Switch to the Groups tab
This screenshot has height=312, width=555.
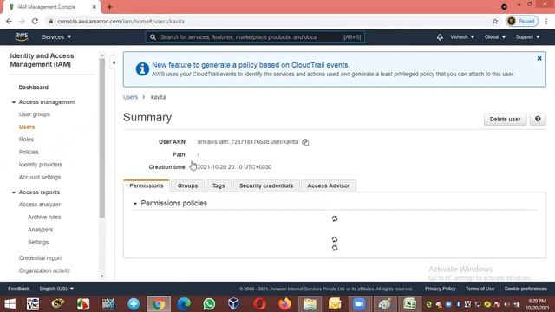(x=187, y=185)
